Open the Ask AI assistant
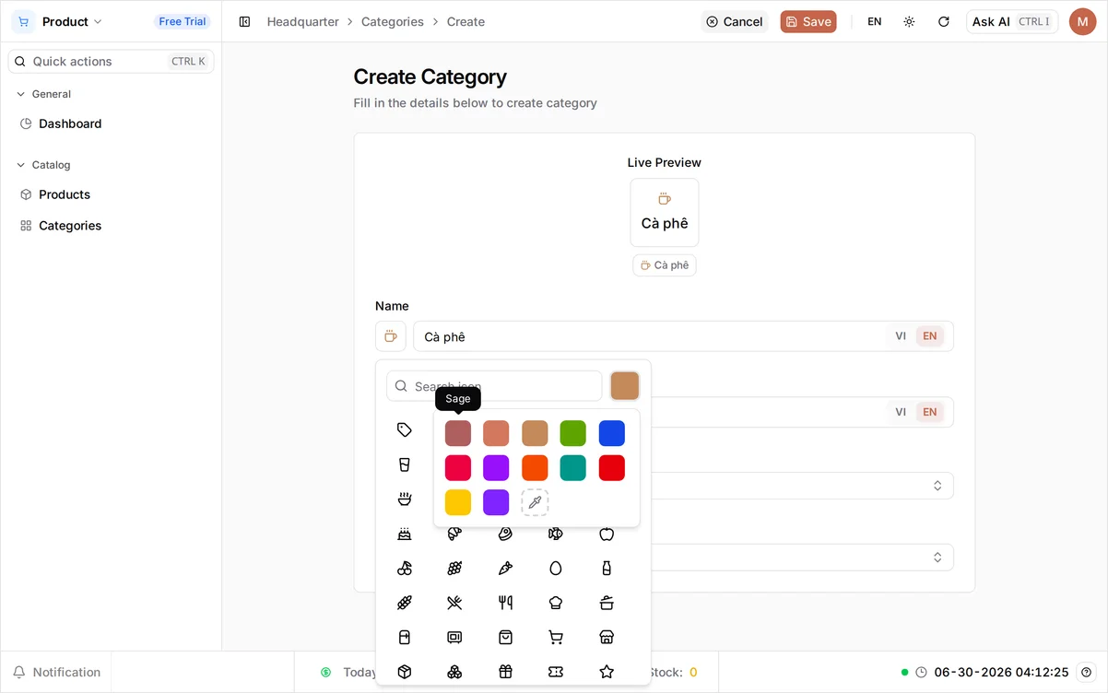Screen dimensions: 1108x693 1012,21
